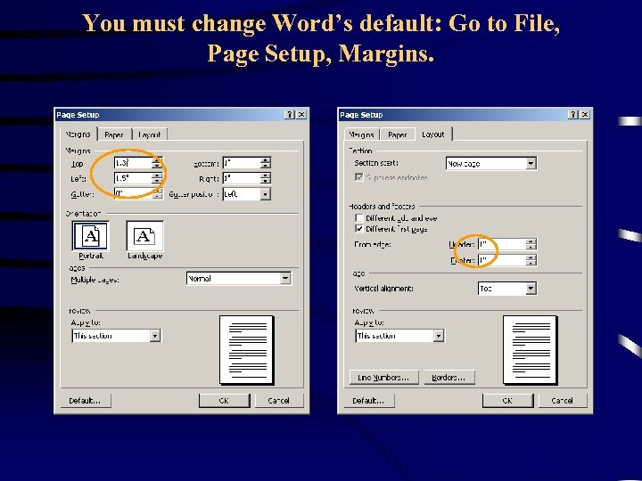The height and width of the screenshot is (481, 642).
Task: Switch to Paper tab in left dialog
Action: [x=114, y=135]
